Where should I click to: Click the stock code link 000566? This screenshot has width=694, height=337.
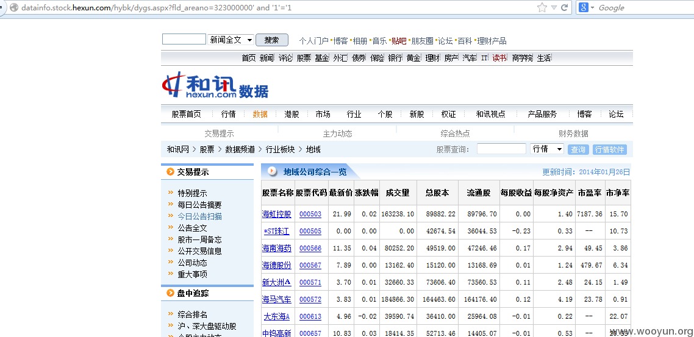pos(310,248)
